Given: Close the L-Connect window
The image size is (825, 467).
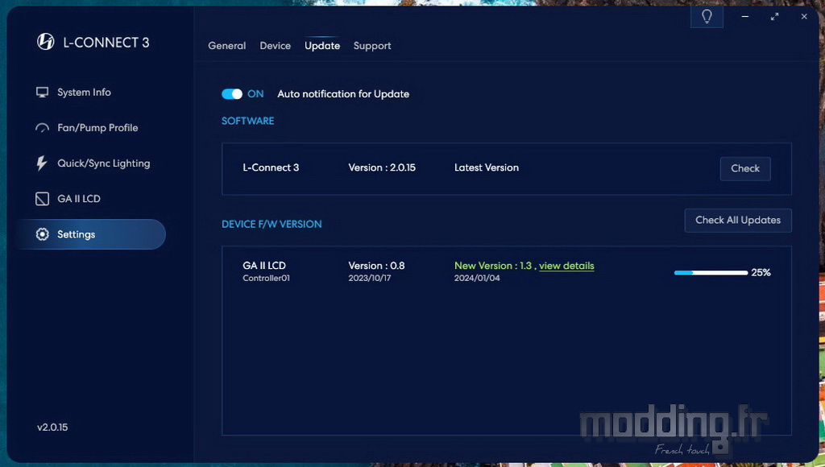Looking at the screenshot, I should coord(804,17).
